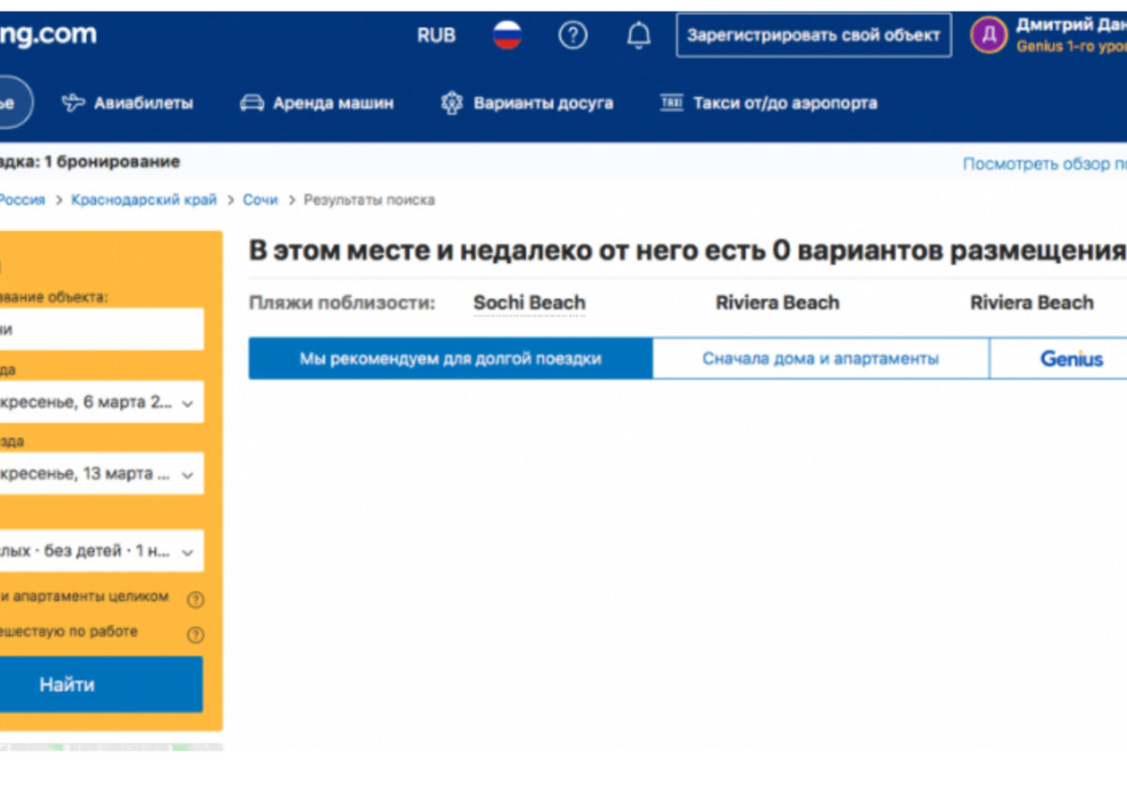Image resolution: width=1127 pixels, height=798 pixels.
Task: Click the car icon beside Аренда машин
Action: (252, 103)
